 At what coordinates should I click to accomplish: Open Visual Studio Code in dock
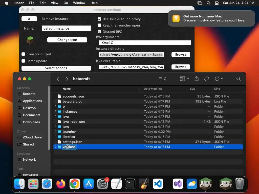(158, 184)
